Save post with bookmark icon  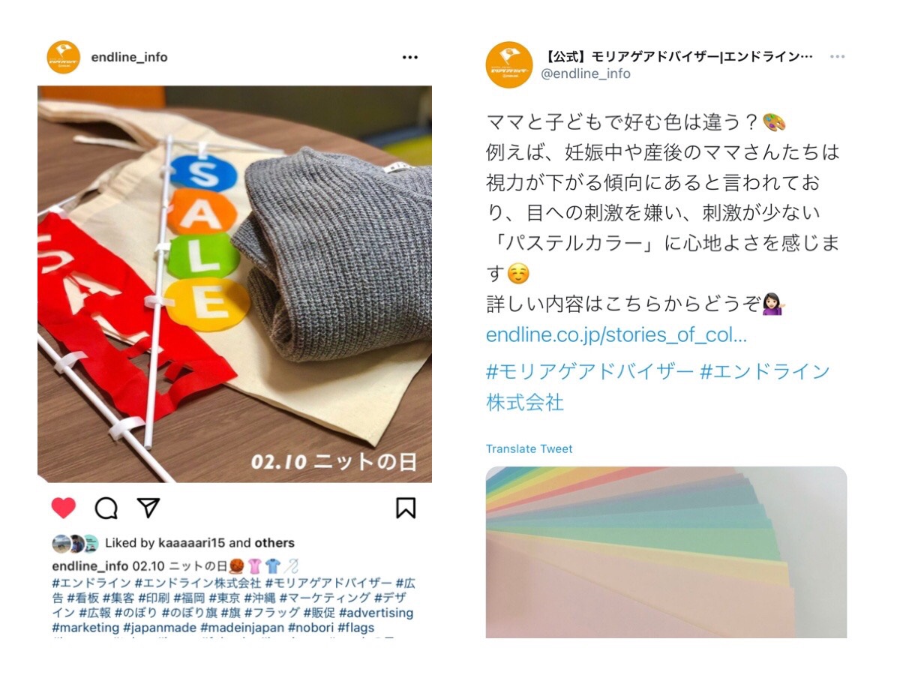tap(406, 508)
